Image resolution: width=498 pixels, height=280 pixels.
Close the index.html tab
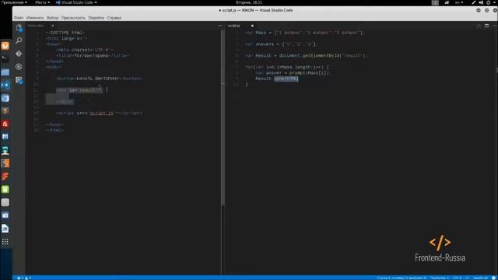52,26
